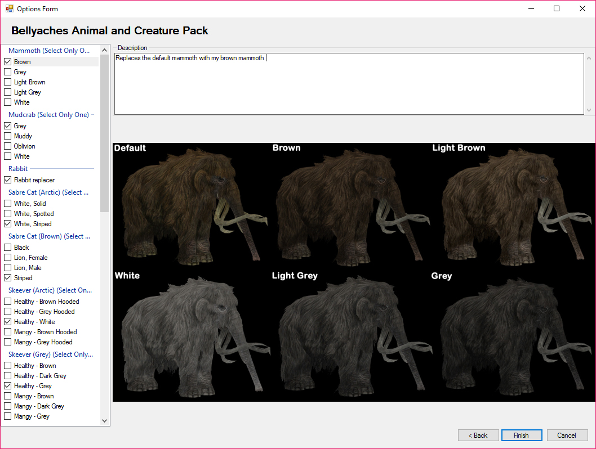
Task: Enable the Light Grey mammoth option
Action: [x=7, y=92]
